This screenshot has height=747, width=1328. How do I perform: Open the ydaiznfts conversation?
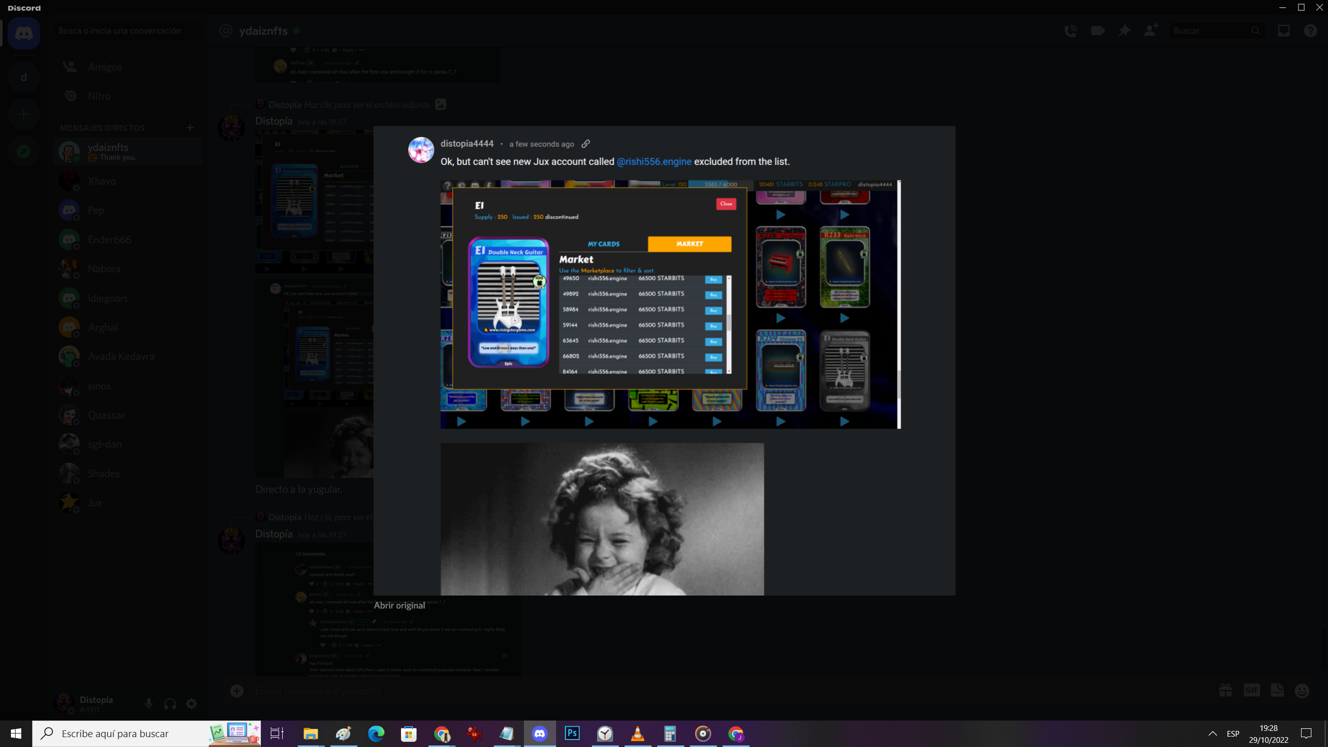tap(128, 151)
